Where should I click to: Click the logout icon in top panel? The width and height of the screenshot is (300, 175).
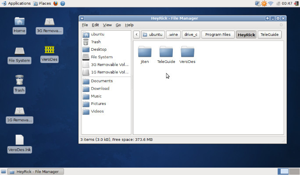(296, 3)
